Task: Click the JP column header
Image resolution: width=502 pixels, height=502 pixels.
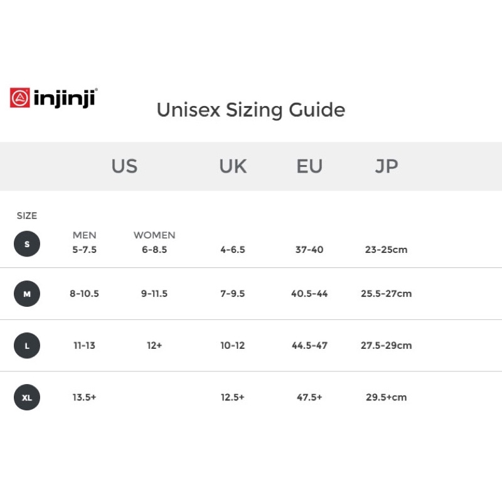Action: click(387, 166)
